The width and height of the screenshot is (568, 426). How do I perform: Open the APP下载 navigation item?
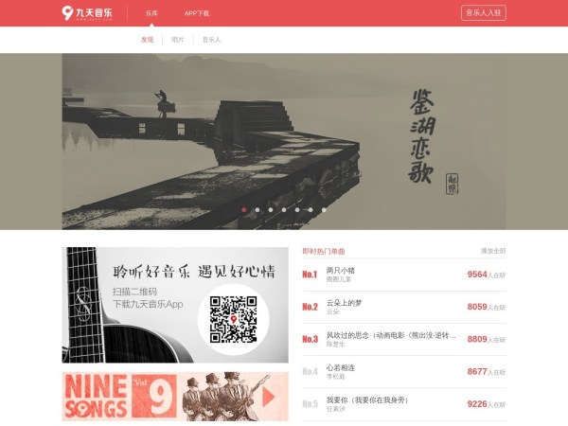197,13
